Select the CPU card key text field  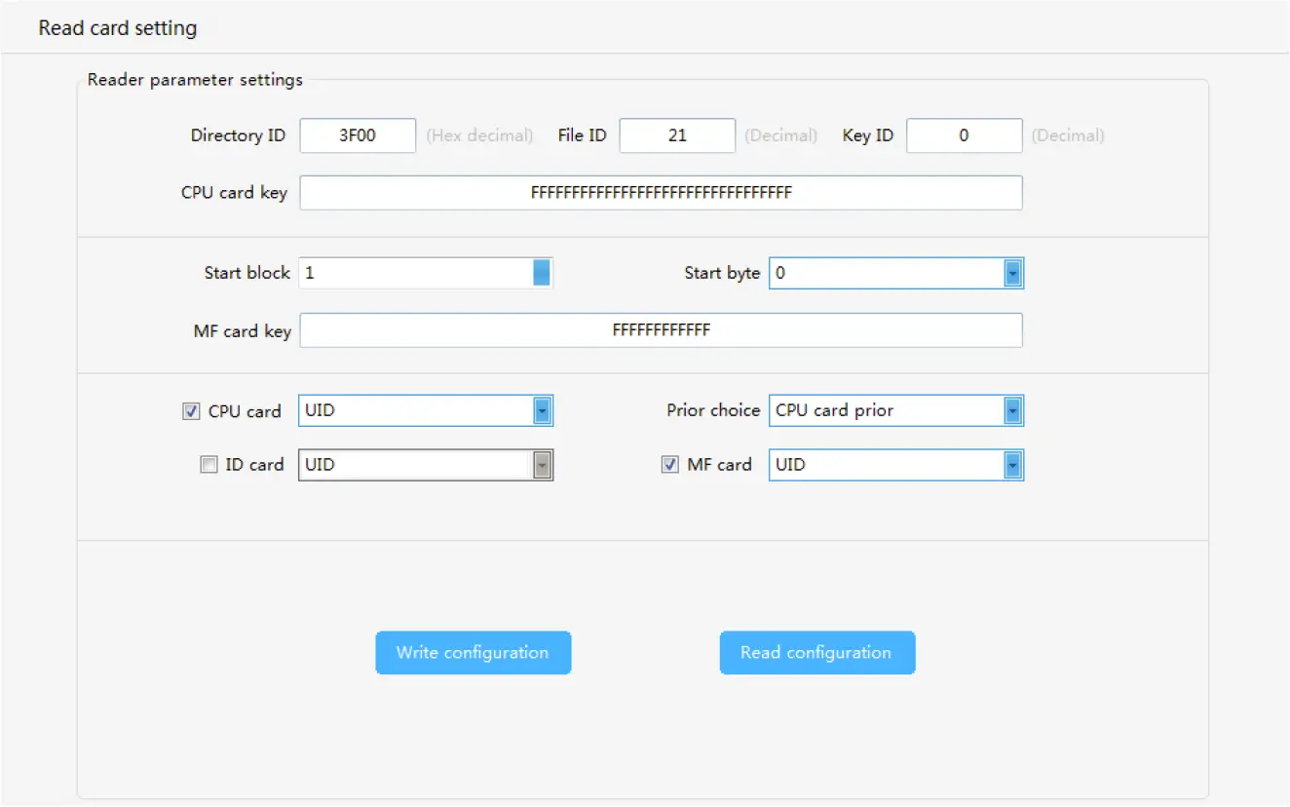661,192
